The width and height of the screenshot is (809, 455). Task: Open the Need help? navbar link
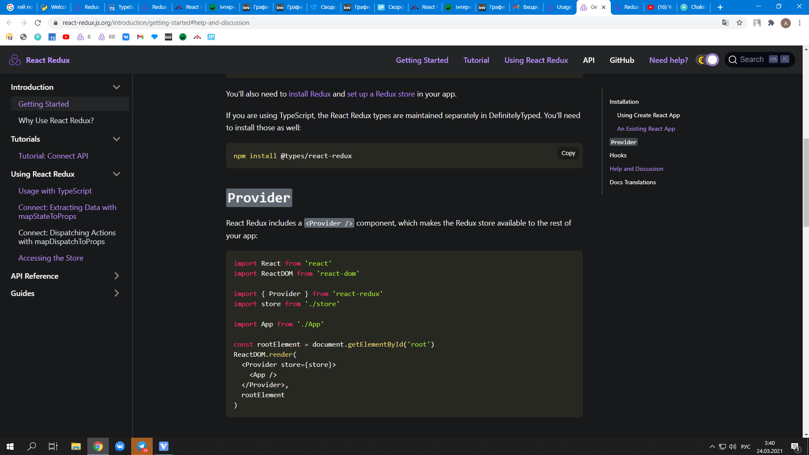click(669, 60)
